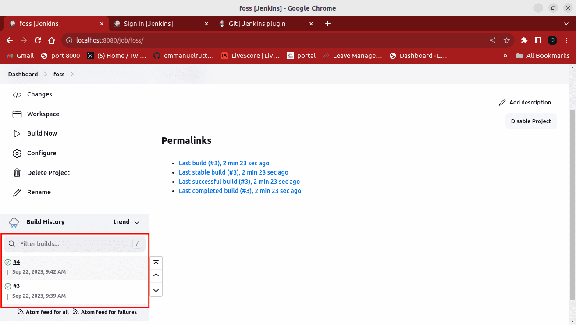Show hidden bookmarks overflow chevron
Viewport: 576px width, 325px height.
pyautogui.click(x=505, y=56)
